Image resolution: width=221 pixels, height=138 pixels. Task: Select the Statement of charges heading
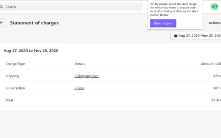pyautogui.click(x=34, y=23)
